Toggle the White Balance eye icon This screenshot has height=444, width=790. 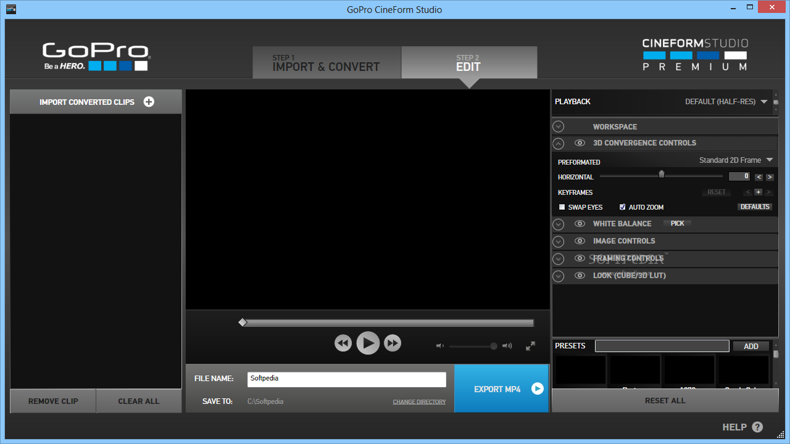tap(580, 224)
